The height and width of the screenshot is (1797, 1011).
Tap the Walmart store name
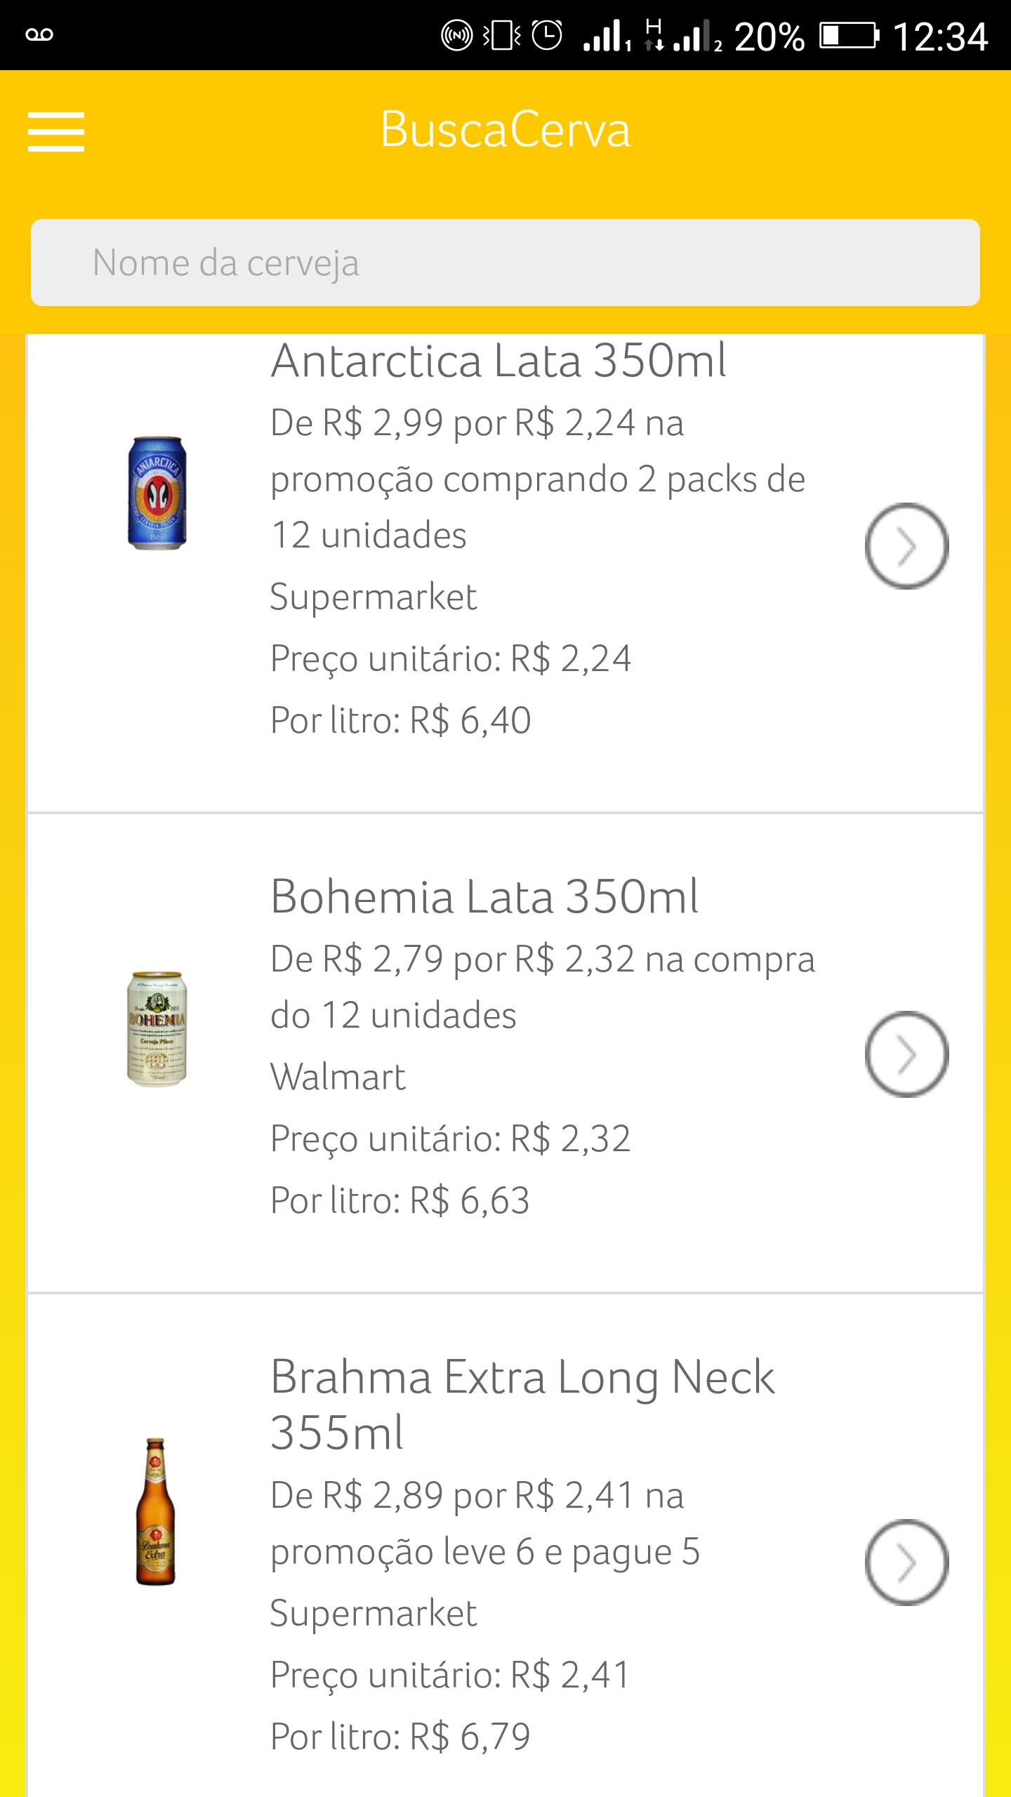point(338,1077)
